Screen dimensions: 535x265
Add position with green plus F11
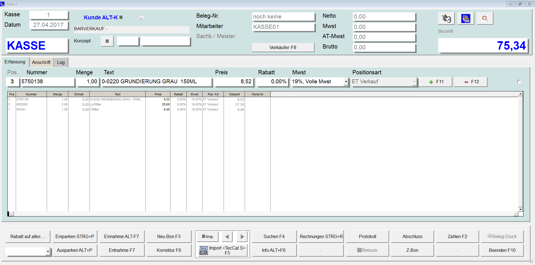(x=436, y=82)
